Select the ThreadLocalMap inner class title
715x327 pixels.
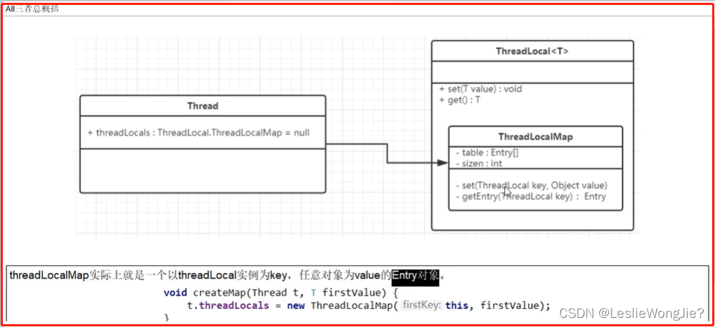pyautogui.click(x=535, y=137)
